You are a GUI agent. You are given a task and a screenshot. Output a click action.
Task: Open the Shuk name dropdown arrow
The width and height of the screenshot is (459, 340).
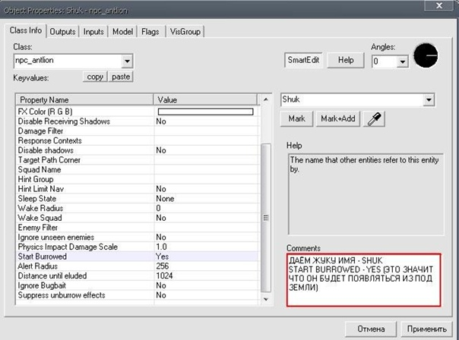[x=429, y=100]
